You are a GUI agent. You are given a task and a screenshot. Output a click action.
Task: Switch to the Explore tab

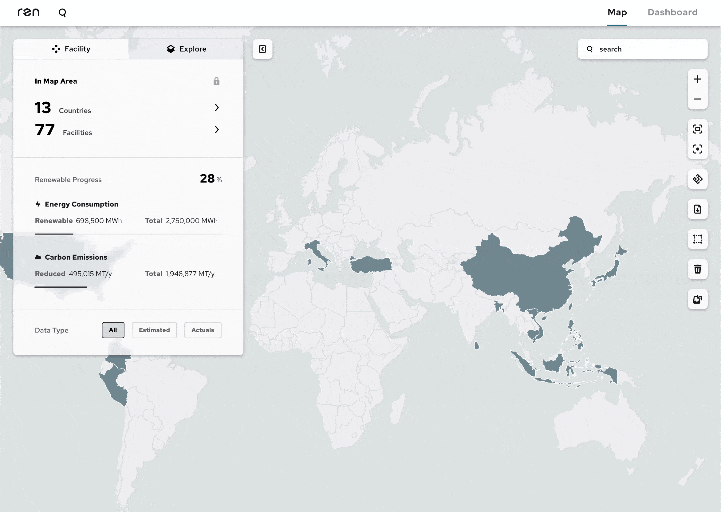point(186,49)
